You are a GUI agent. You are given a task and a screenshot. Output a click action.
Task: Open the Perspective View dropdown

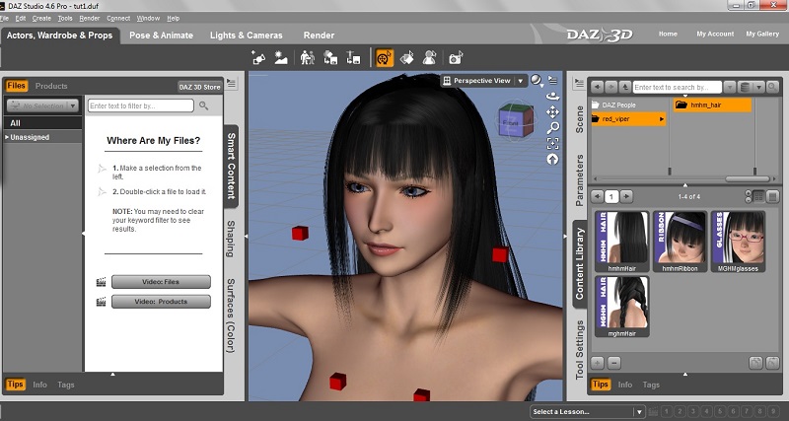(521, 81)
